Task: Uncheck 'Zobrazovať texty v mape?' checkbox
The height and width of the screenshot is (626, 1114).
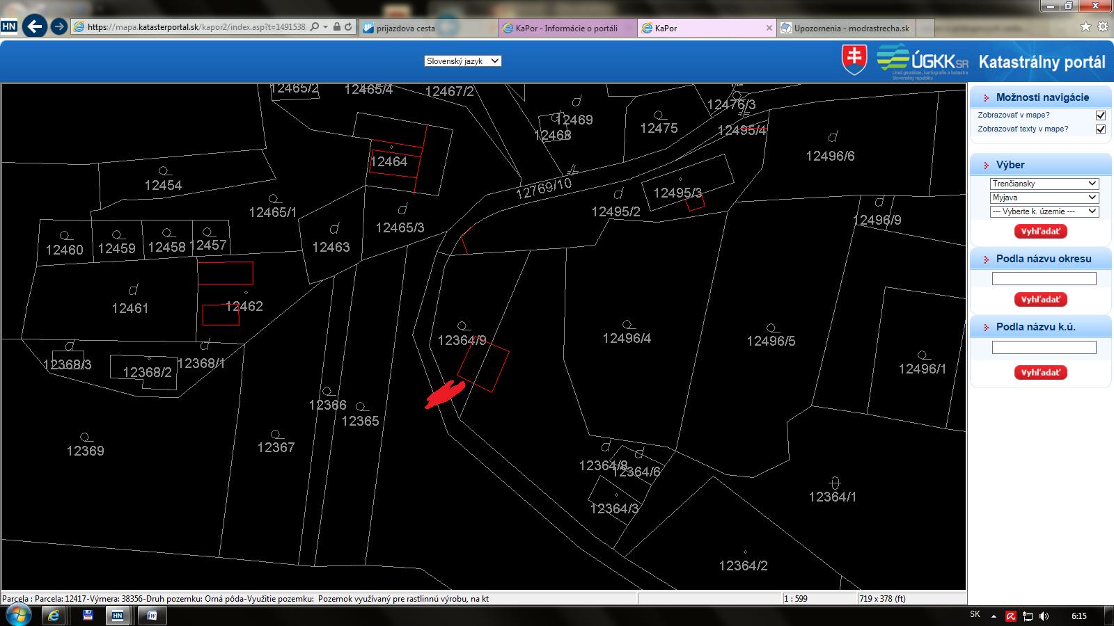Action: tap(1101, 129)
